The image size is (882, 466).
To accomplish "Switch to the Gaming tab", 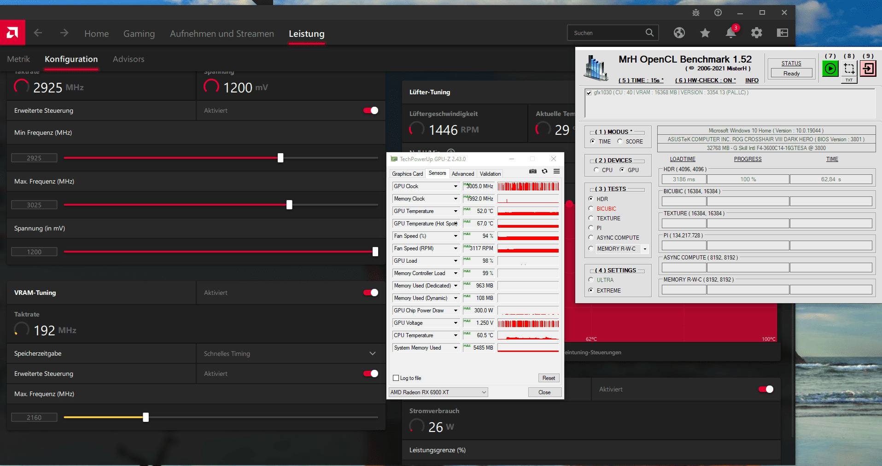I will (x=139, y=34).
